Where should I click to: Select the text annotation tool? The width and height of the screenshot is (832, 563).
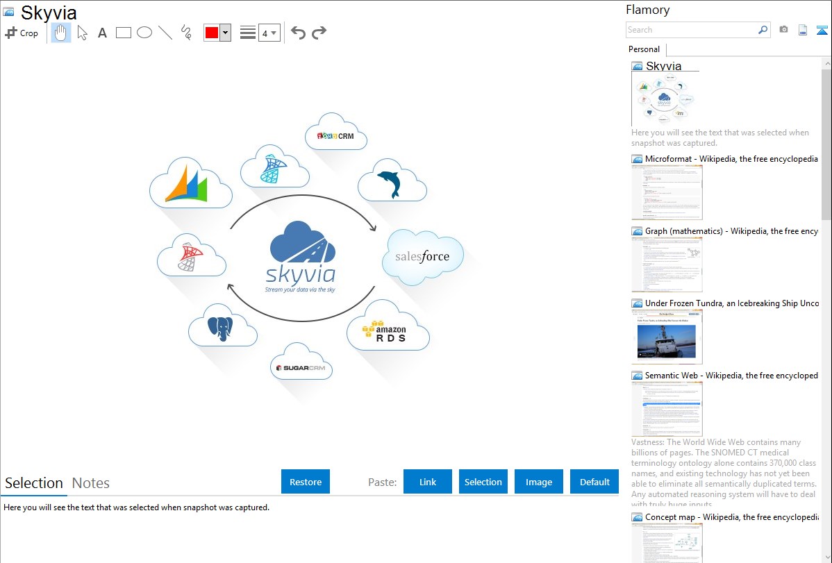click(102, 33)
